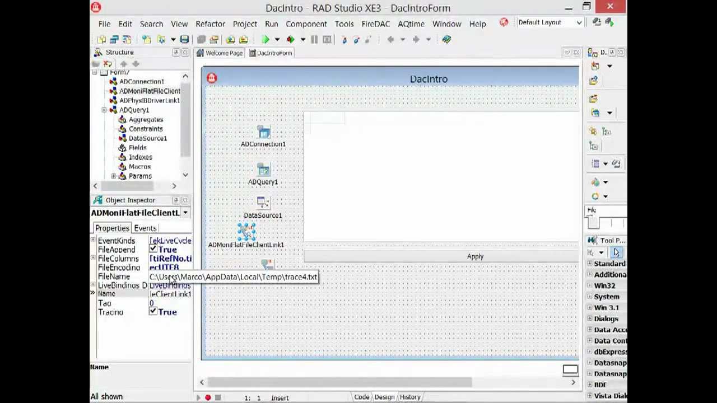This screenshot has width=717, height=403.
Task: Click the red icon next to Help menu
Action: [504, 22]
